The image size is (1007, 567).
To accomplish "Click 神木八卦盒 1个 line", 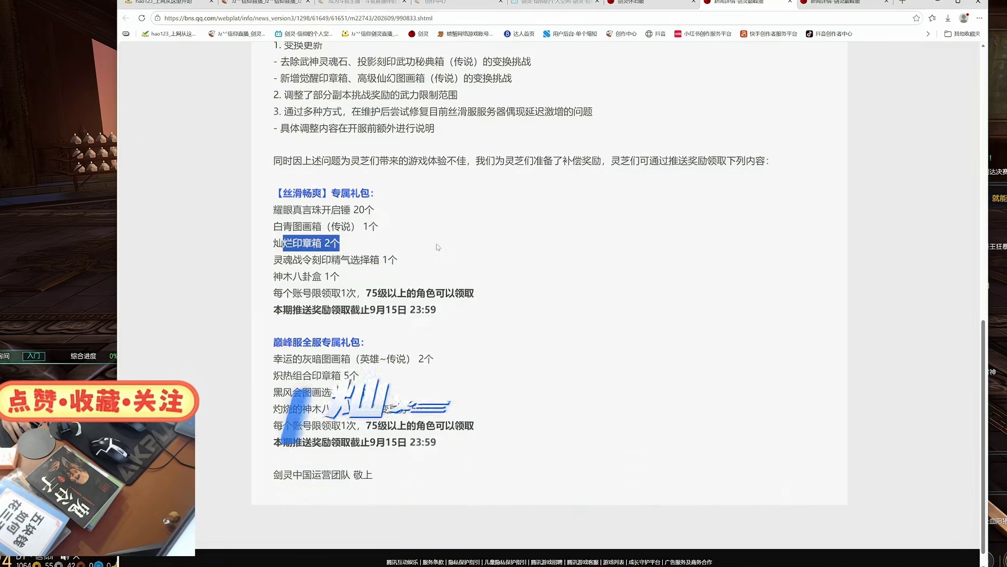I will click(x=306, y=276).
